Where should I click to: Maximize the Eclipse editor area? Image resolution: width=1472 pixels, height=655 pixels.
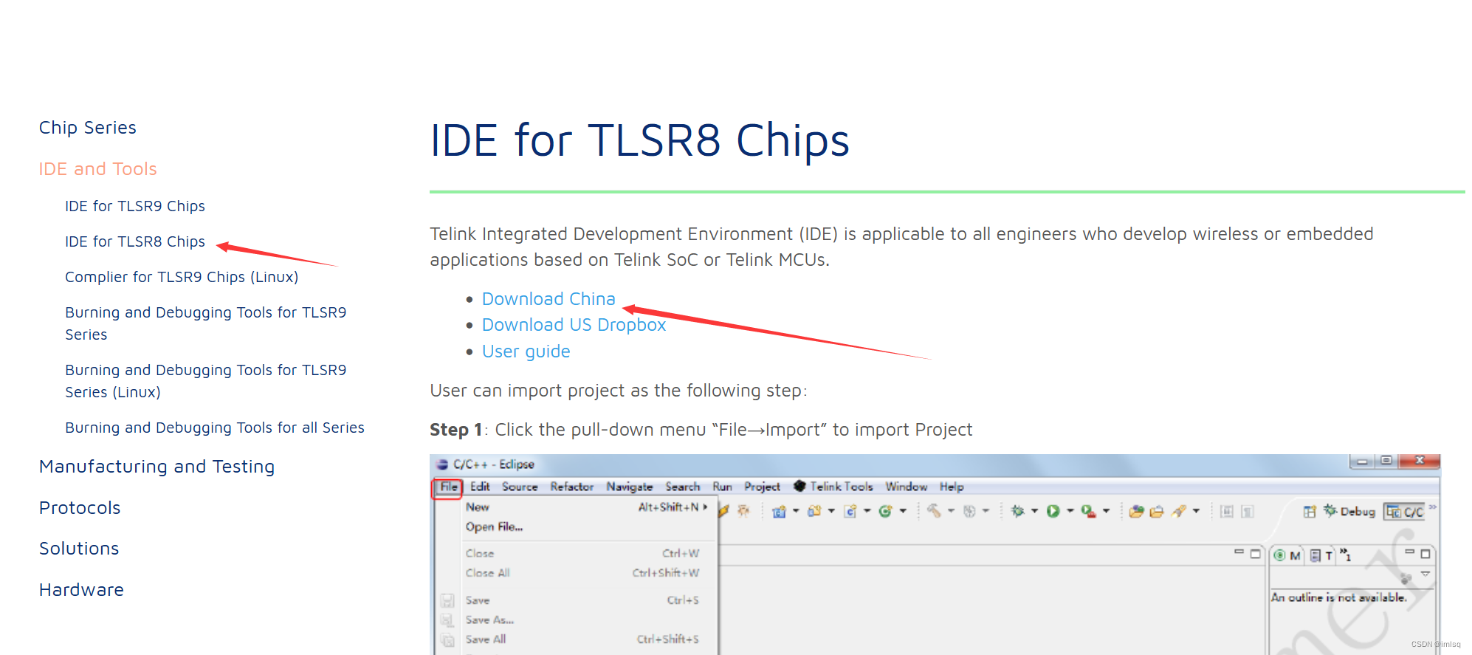[x=1255, y=553]
